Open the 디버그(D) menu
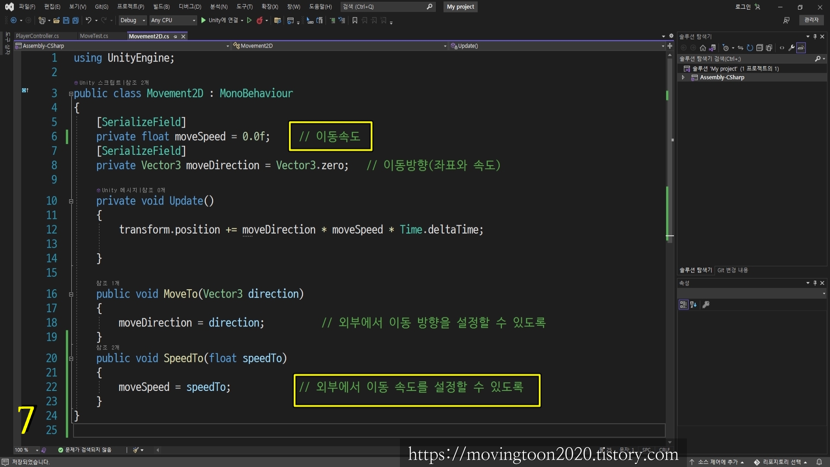This screenshot has height=467, width=830. [x=190, y=7]
